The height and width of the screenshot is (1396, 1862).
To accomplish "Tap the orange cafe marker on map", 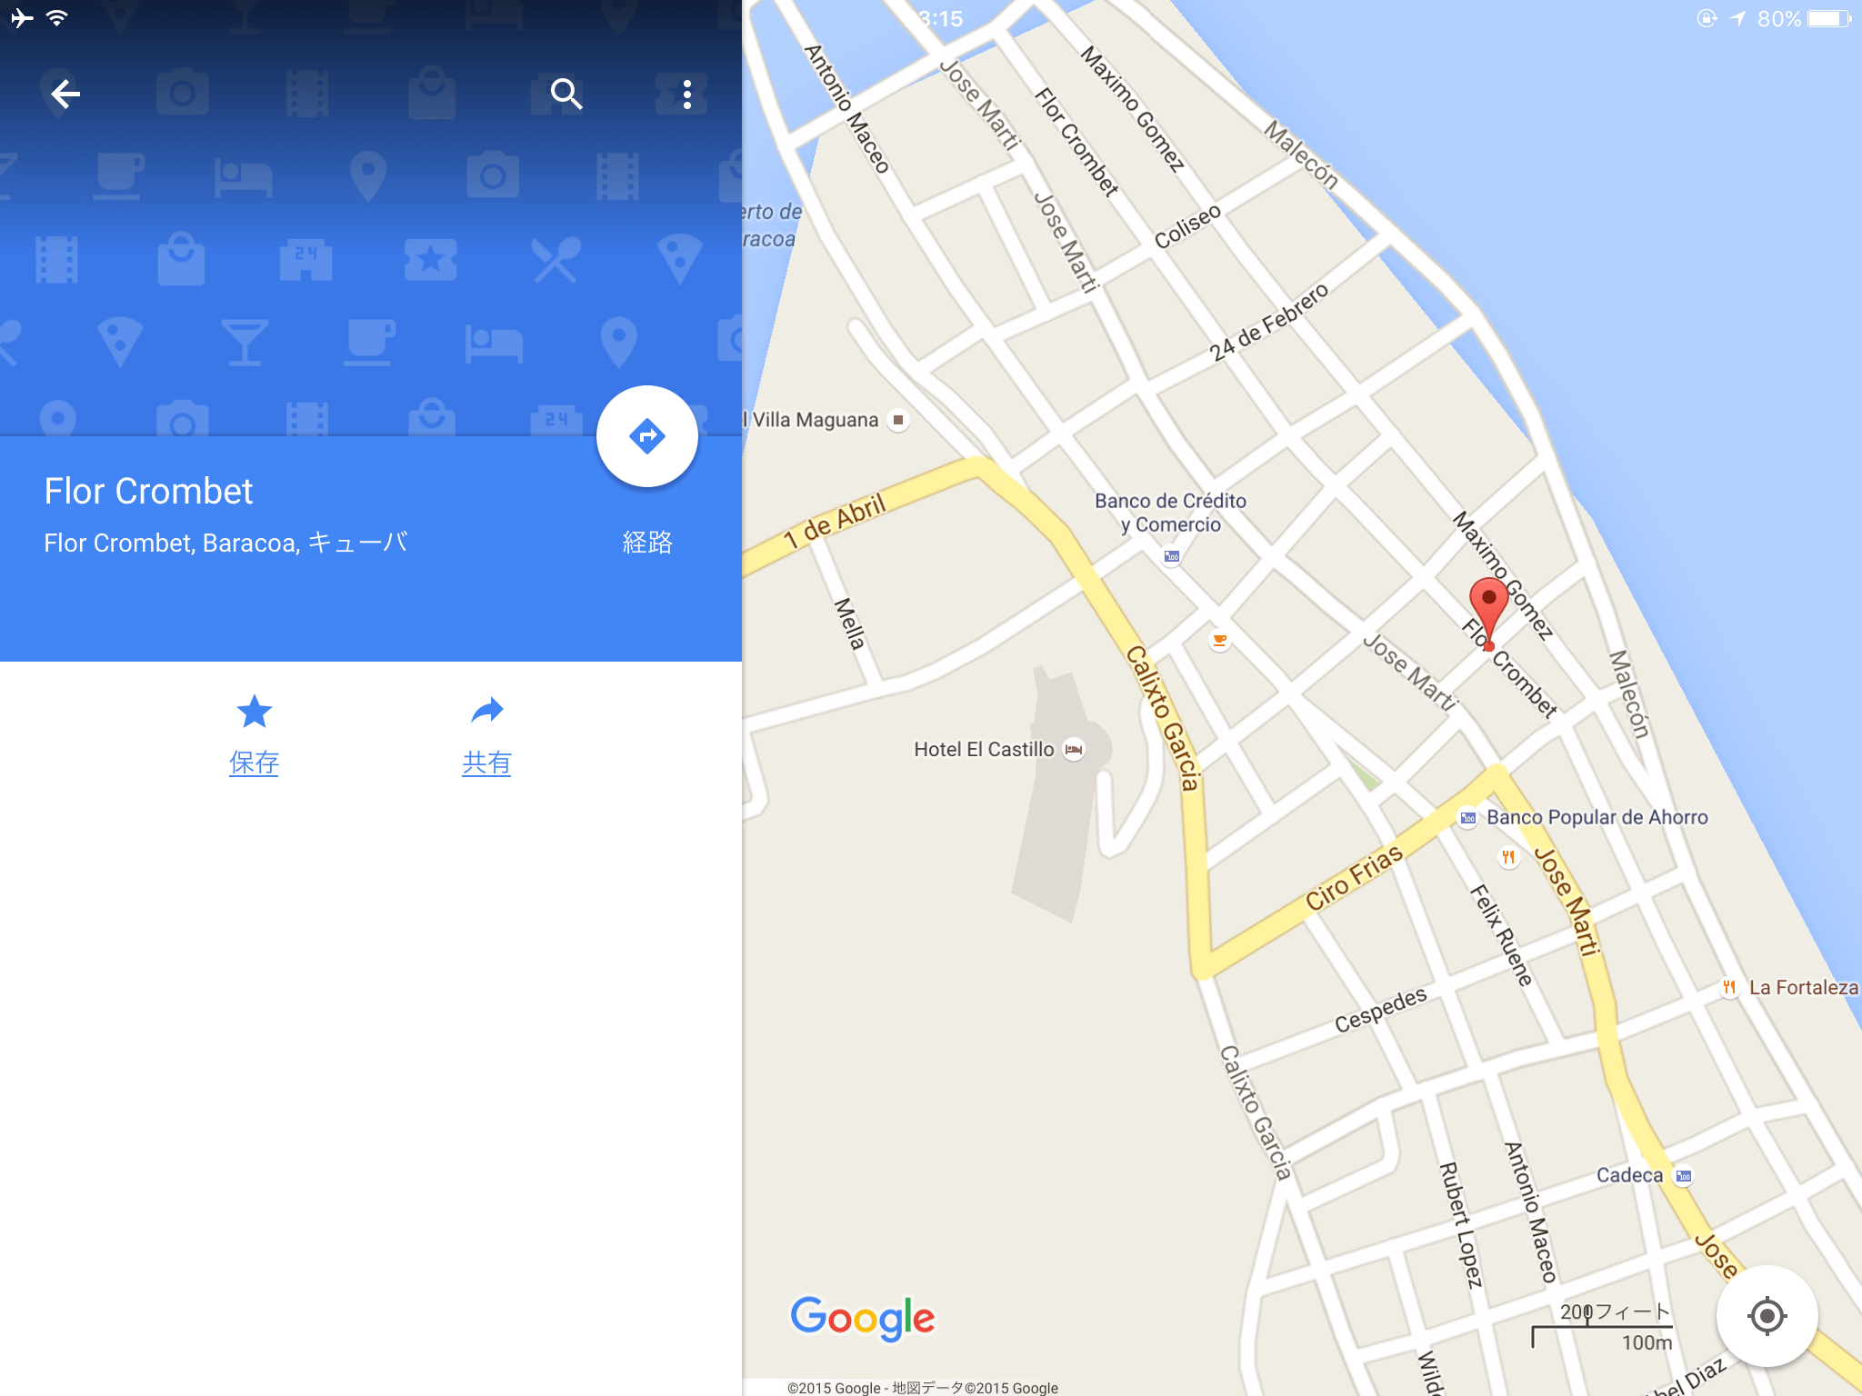I will (x=1220, y=641).
